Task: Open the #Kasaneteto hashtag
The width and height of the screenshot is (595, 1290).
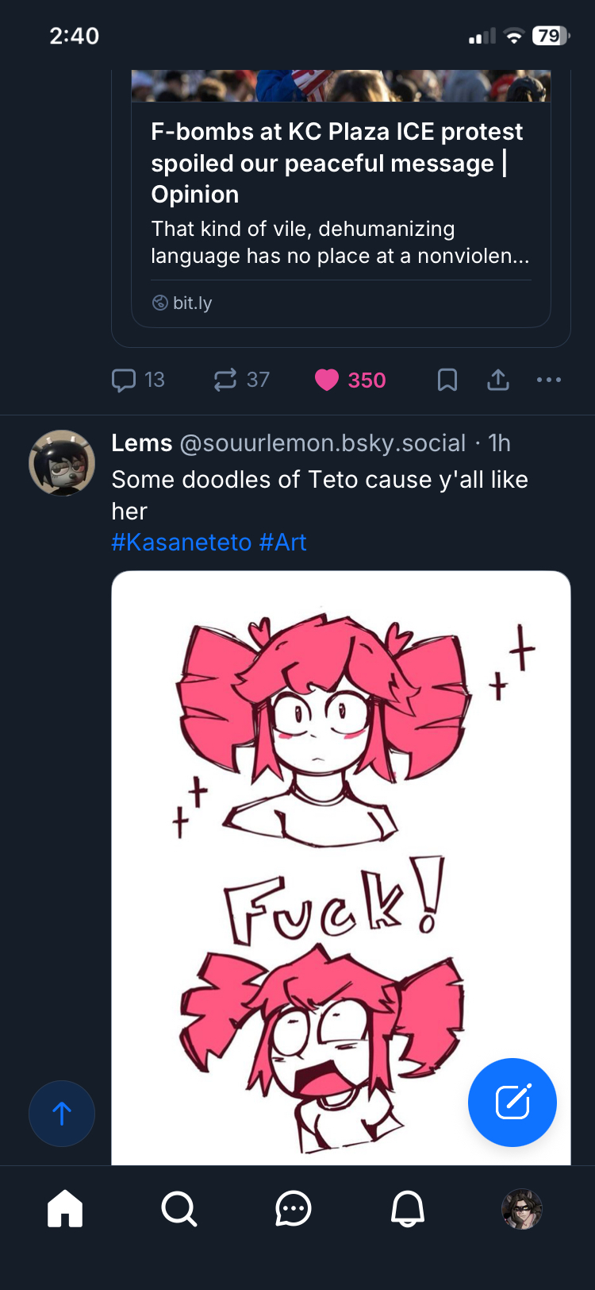Action: (181, 543)
